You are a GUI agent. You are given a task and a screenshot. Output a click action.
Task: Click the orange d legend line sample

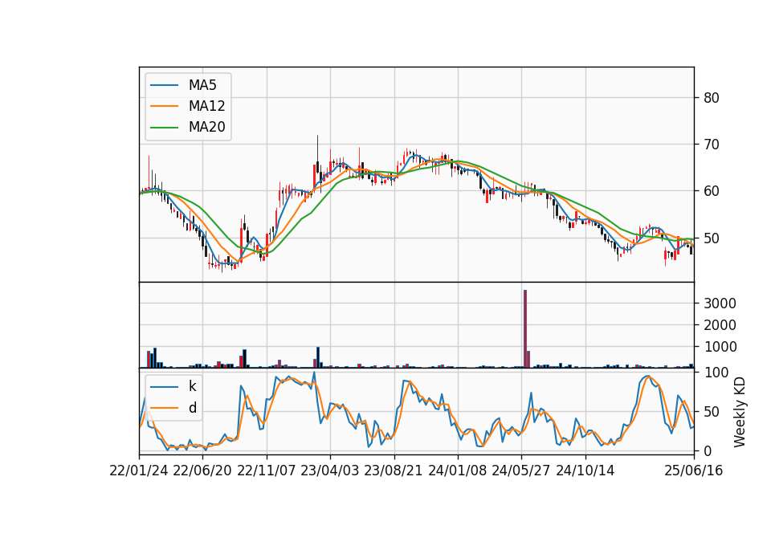pyautogui.click(x=164, y=408)
